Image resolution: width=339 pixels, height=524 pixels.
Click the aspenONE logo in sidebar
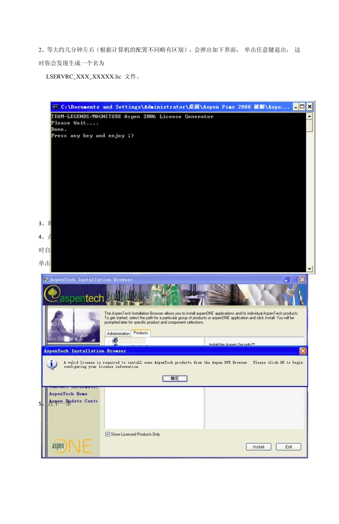click(72, 446)
